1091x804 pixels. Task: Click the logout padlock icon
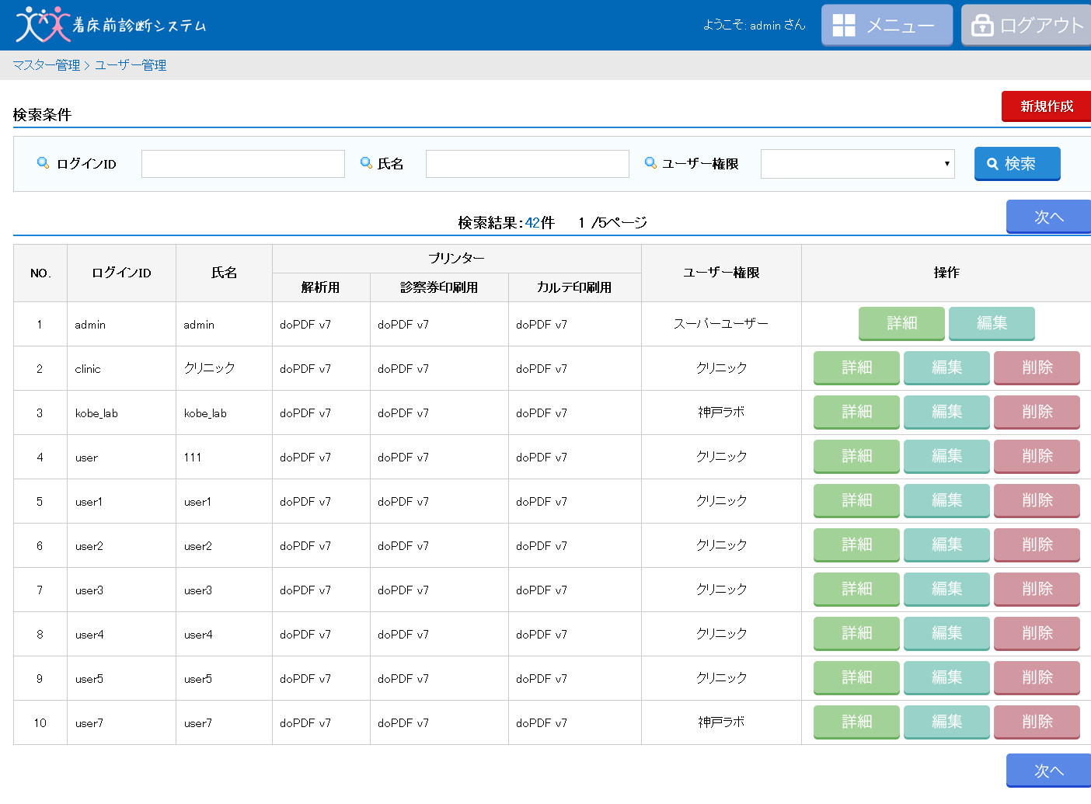982,26
